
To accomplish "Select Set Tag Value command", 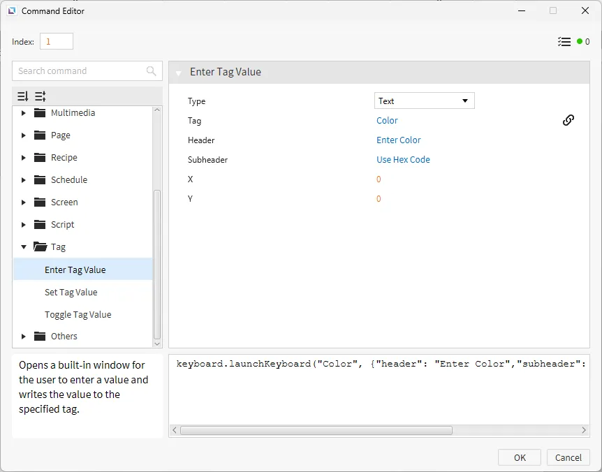I will coord(71,293).
